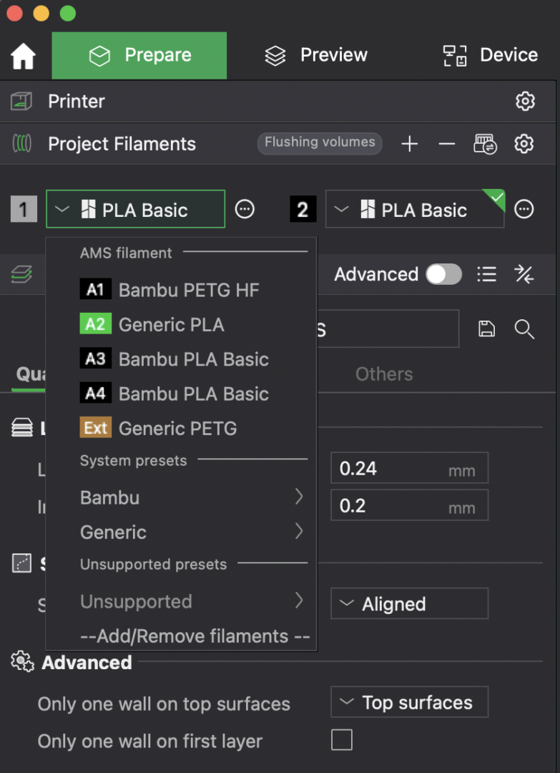Click the Flushing volumes button

320,142
